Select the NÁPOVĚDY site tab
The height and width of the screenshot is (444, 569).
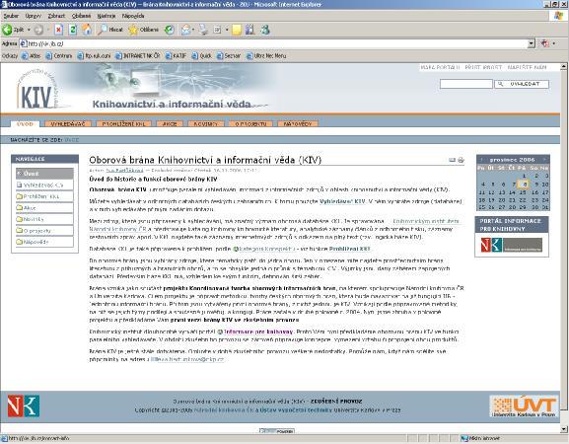(298, 123)
